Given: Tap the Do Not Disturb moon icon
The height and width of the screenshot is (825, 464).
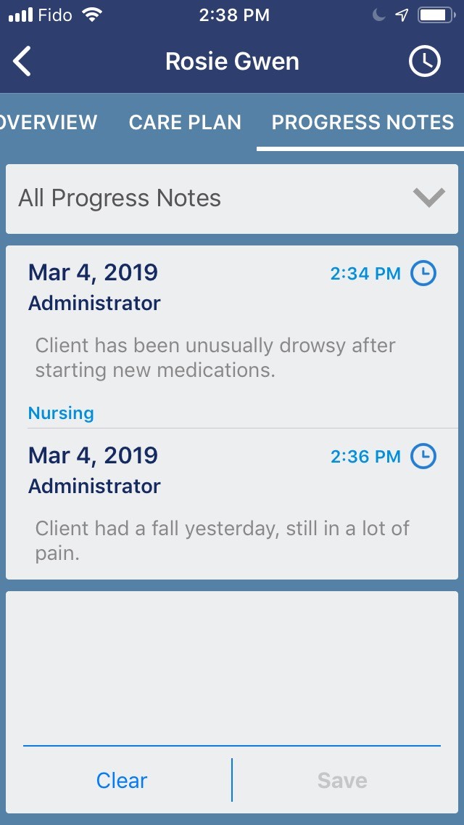Looking at the screenshot, I should coord(378,15).
